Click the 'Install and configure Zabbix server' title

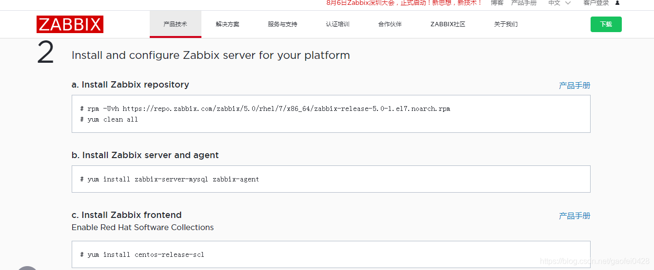tap(211, 55)
